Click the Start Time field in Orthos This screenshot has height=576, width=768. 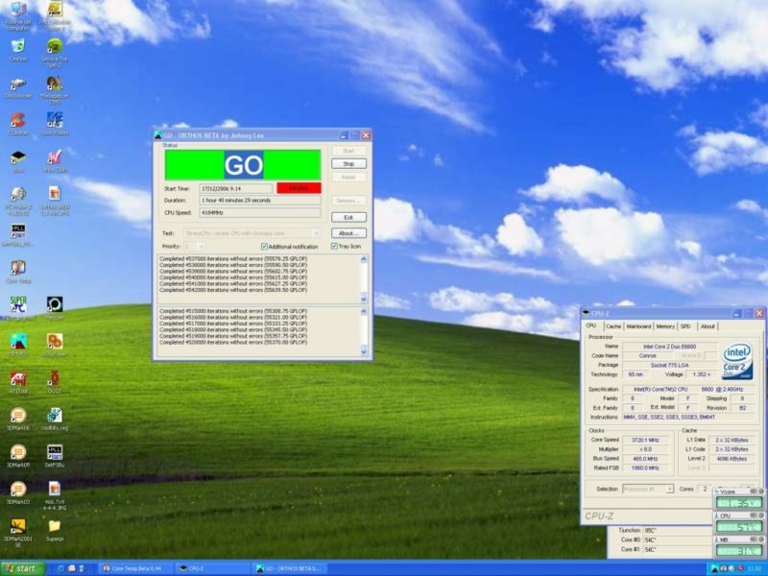click(x=236, y=188)
